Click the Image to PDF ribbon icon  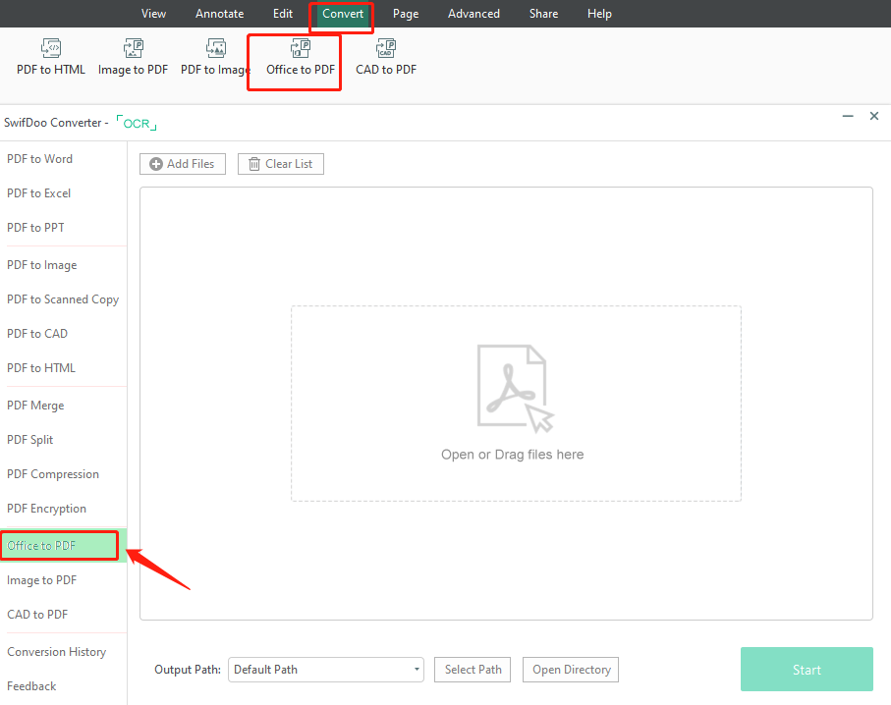tap(133, 48)
